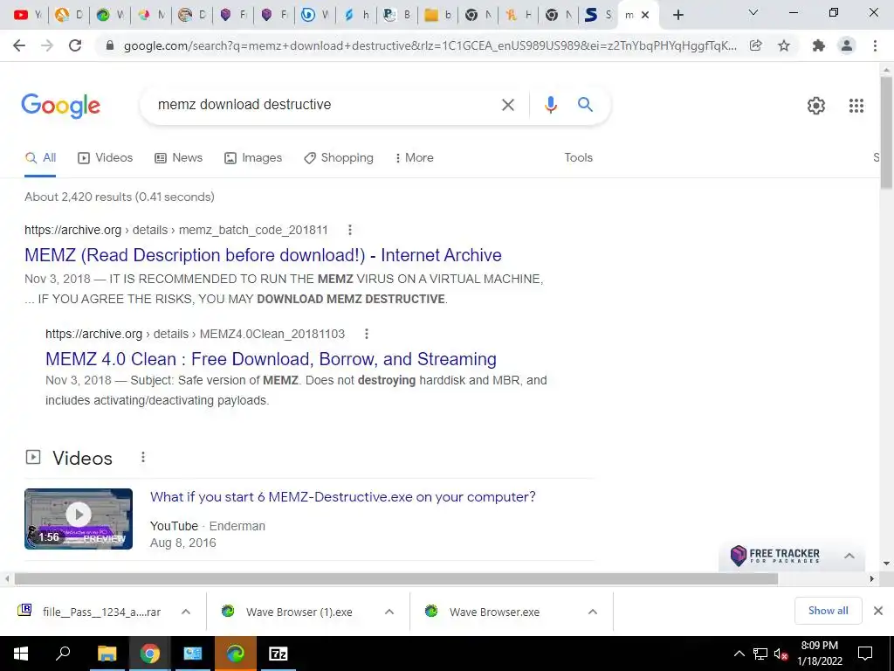The width and height of the screenshot is (894, 671).
Task: Close the downloads bar
Action: (x=878, y=611)
